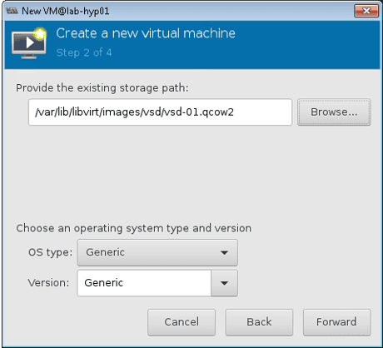Expand the Version combo box arrow
Viewport: 383px width, 348px height.
[224, 283]
